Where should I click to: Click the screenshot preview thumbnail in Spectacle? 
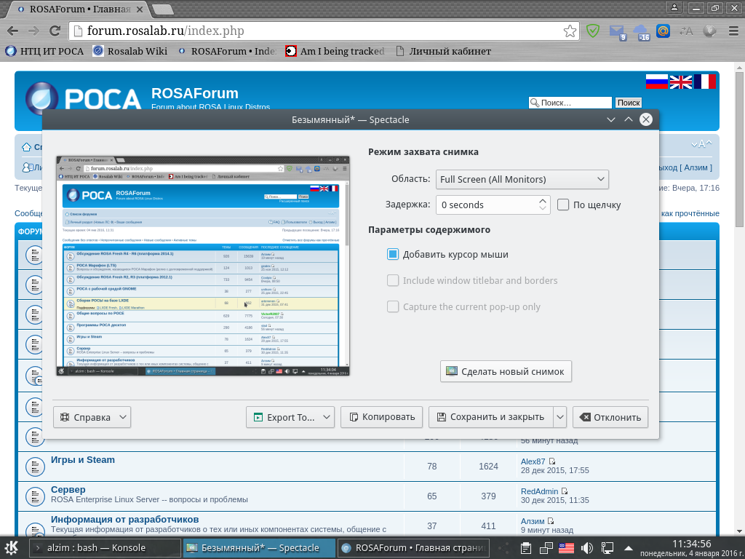tap(203, 266)
